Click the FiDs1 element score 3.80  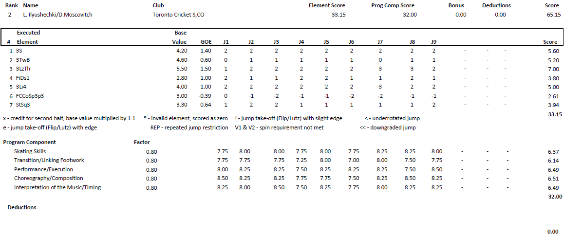[553, 78]
